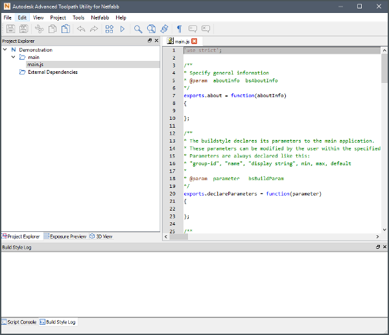389x335 pixels.
Task: Click editor horizontal scrollbar right arrow
Action: point(377,237)
